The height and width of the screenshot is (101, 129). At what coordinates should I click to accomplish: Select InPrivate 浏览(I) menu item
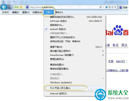pyautogui.click(x=75, y=21)
